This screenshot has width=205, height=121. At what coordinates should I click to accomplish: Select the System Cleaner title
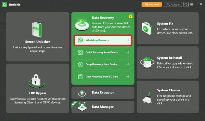169,90
